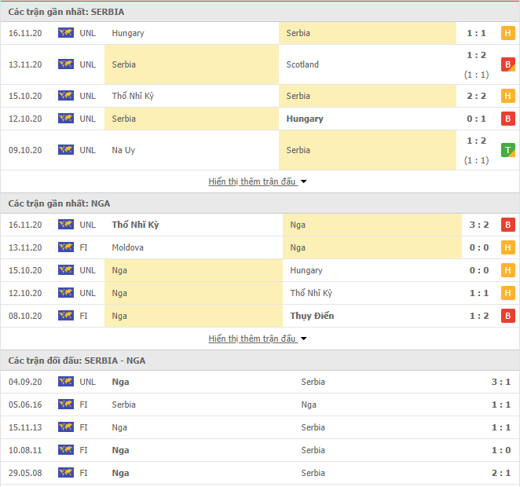Open the Thổ Nhĩ Kỳ vs Serbia 2:2 match

[260, 96]
